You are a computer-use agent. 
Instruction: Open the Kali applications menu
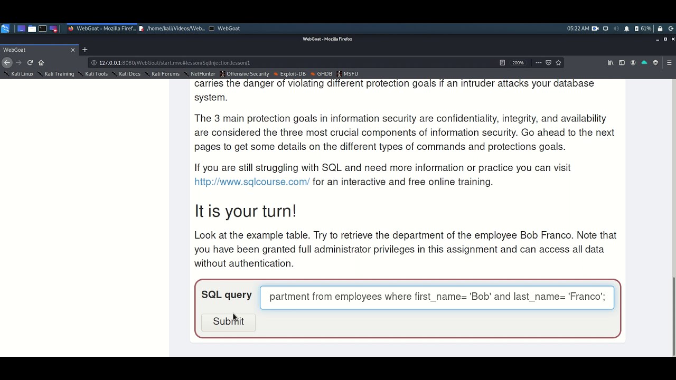coord(5,28)
